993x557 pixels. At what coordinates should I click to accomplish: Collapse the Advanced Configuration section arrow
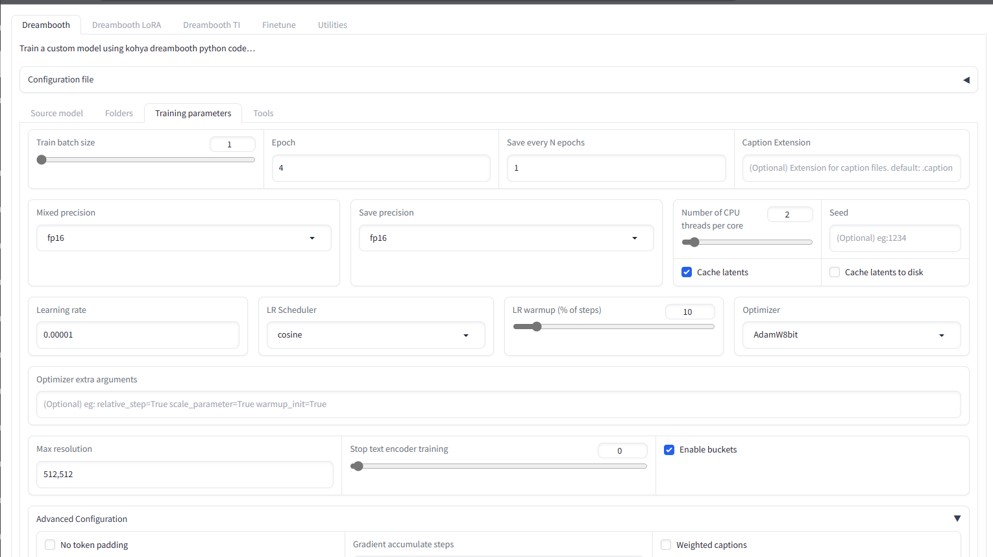tap(957, 519)
